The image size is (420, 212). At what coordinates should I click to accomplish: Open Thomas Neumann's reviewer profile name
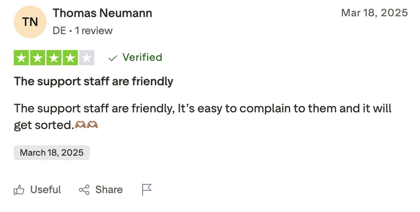click(x=102, y=13)
